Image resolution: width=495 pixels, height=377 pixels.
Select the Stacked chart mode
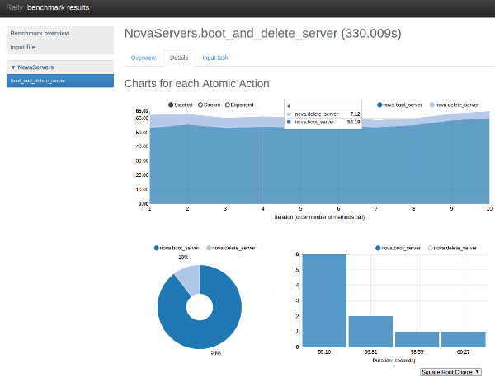[171, 105]
